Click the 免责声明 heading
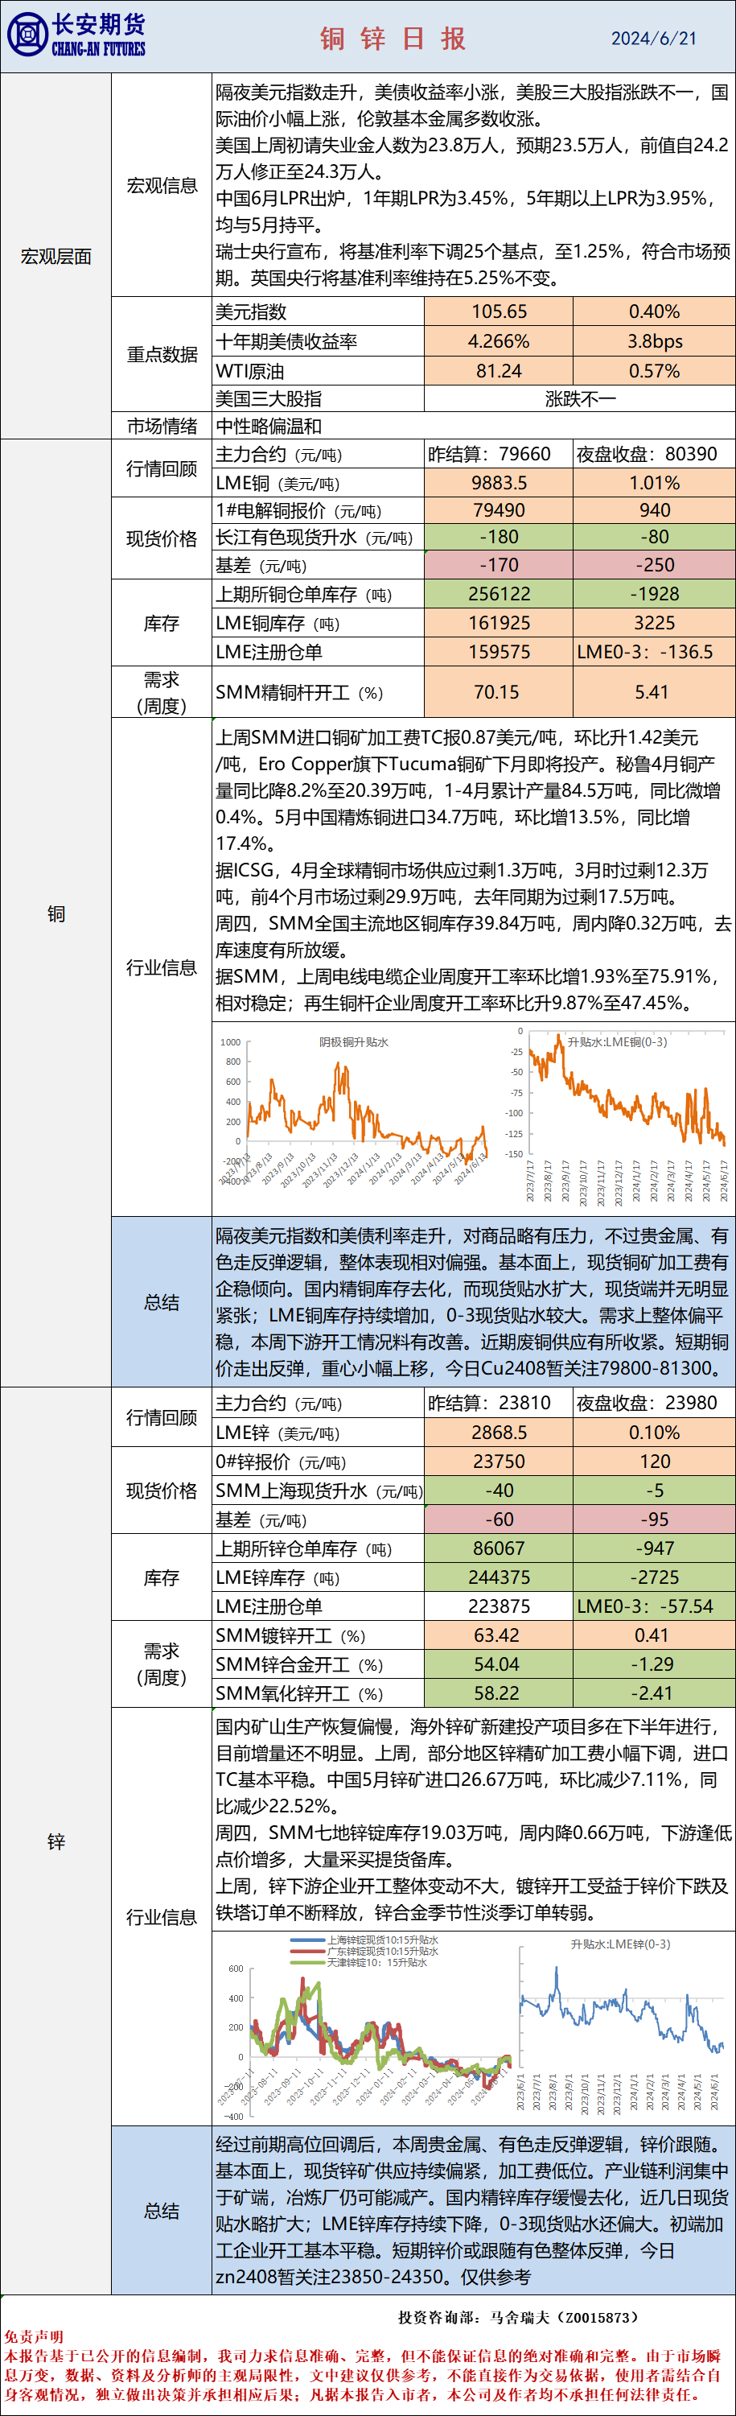This screenshot has height=2416, width=736. [x=34, y=2336]
